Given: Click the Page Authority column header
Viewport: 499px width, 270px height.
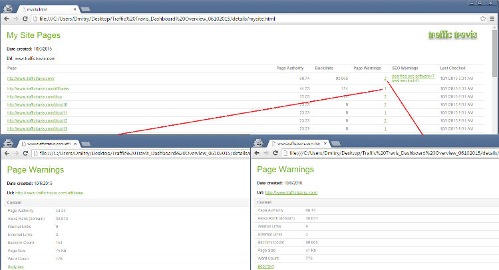Looking at the screenshot, I should [290, 68].
